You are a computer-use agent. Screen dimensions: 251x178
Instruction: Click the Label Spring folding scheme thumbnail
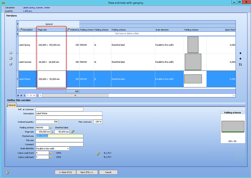click(x=193, y=45)
